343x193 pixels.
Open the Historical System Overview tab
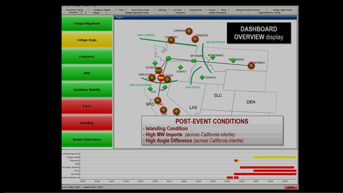(248, 10)
